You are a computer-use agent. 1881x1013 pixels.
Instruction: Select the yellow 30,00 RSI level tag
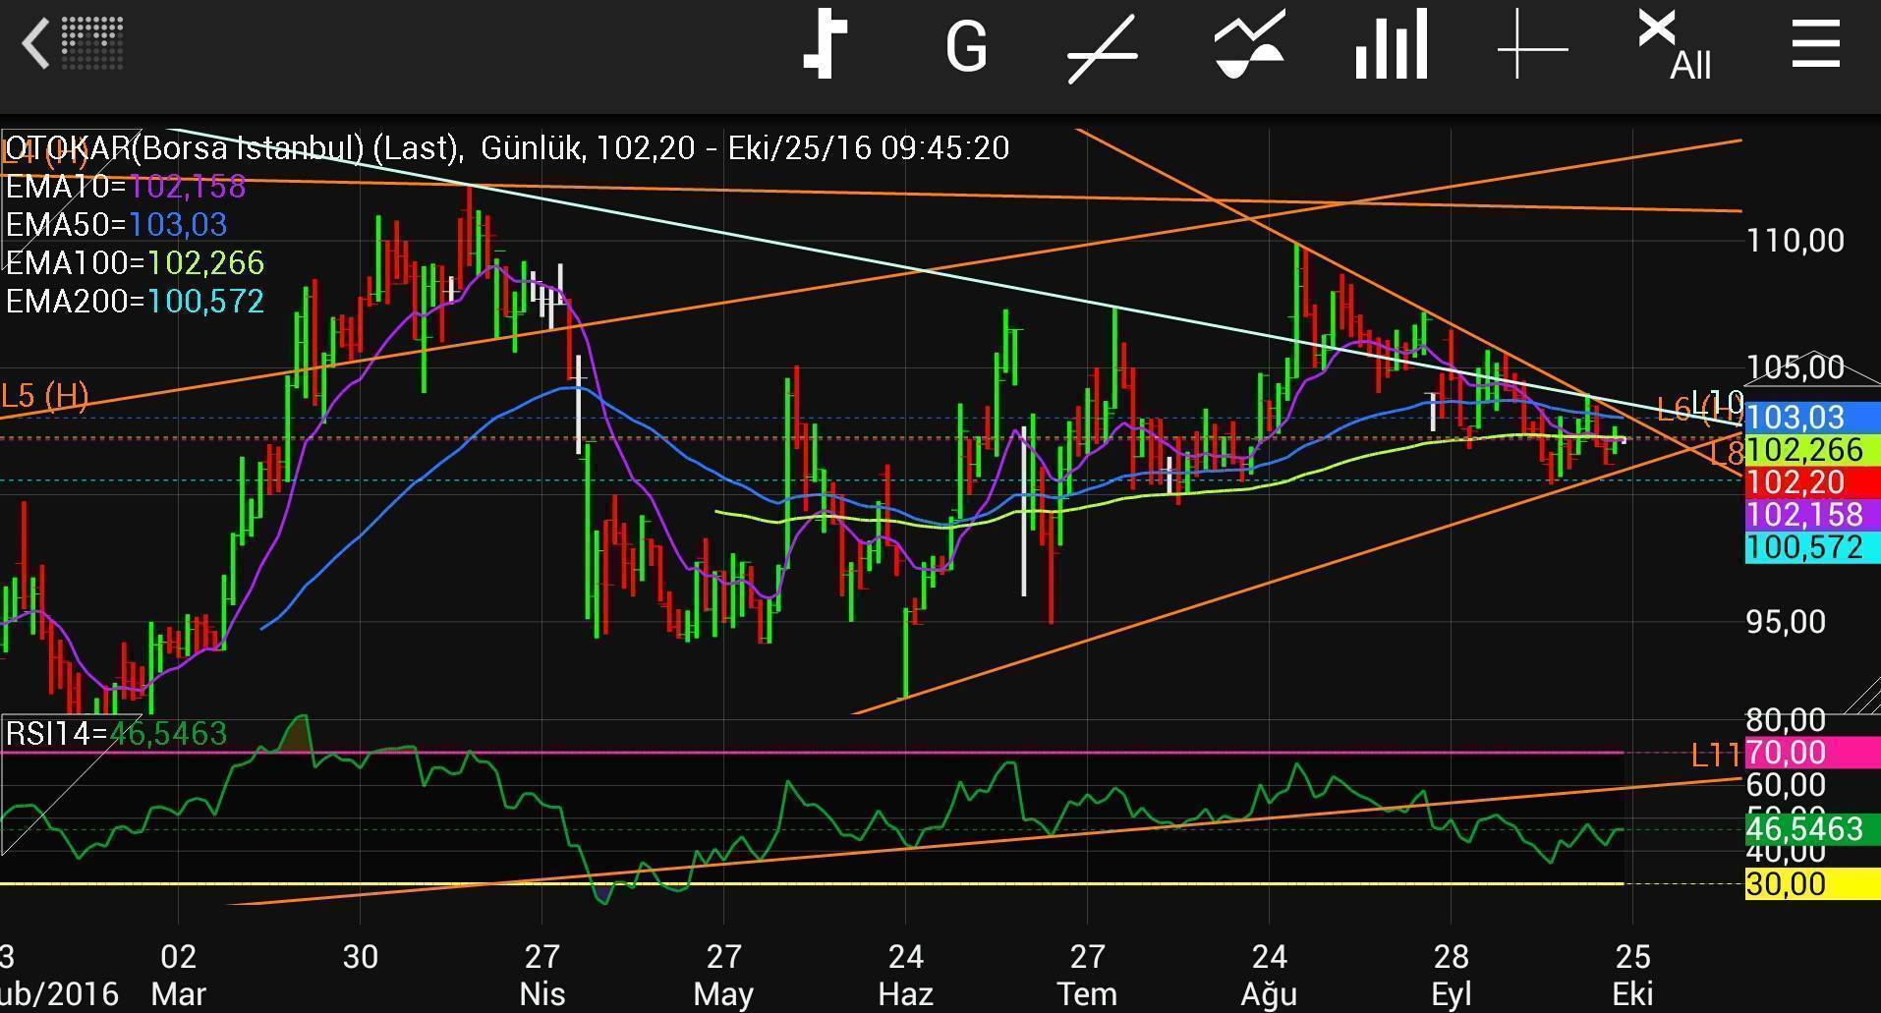tap(1810, 884)
